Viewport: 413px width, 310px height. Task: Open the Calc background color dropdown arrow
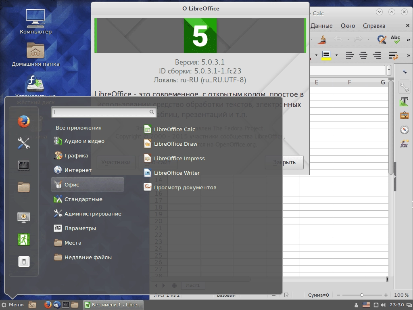pyautogui.click(x=336, y=55)
